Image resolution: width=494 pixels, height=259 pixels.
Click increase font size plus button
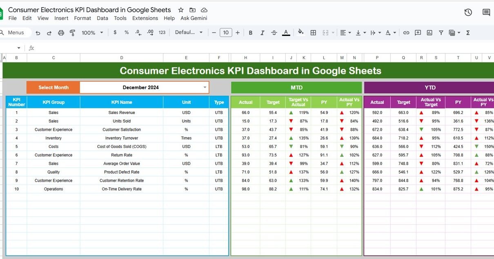(x=238, y=33)
